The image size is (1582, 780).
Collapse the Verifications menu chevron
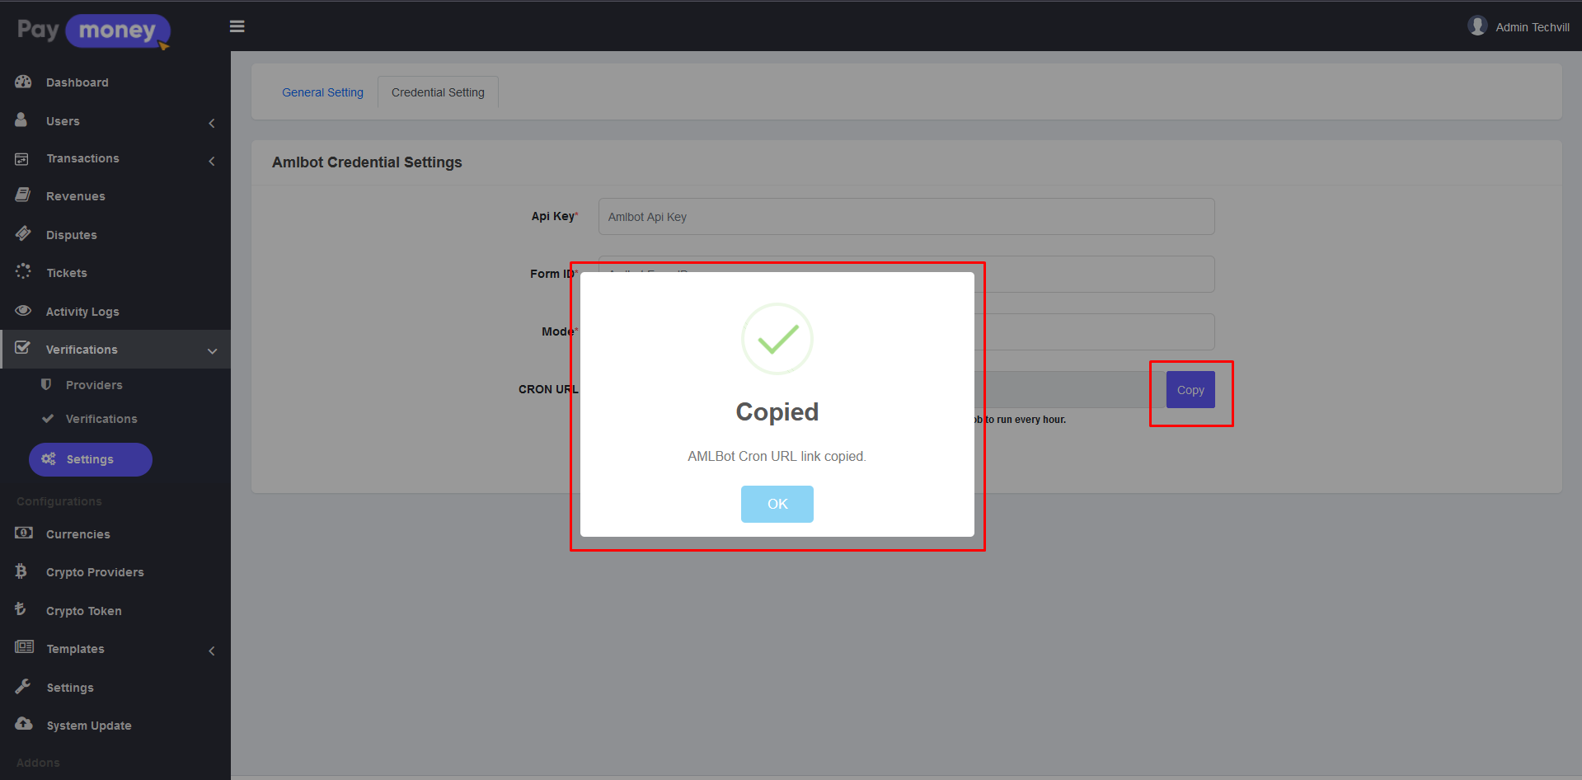coord(212,351)
